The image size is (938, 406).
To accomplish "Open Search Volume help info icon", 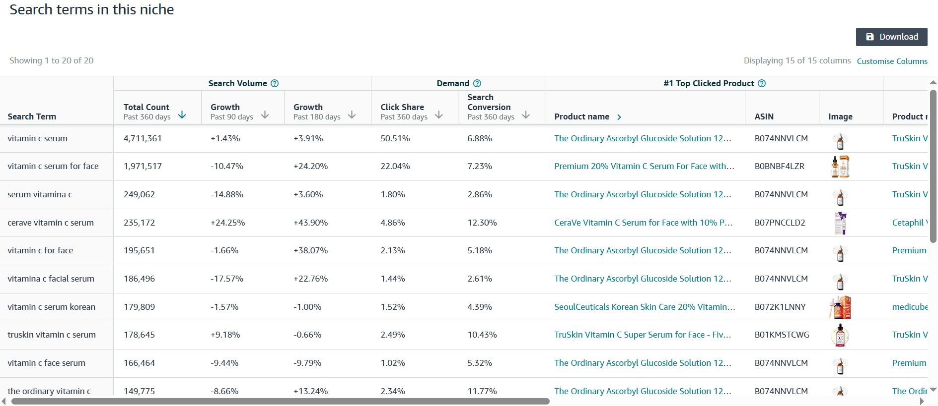I will tap(275, 83).
